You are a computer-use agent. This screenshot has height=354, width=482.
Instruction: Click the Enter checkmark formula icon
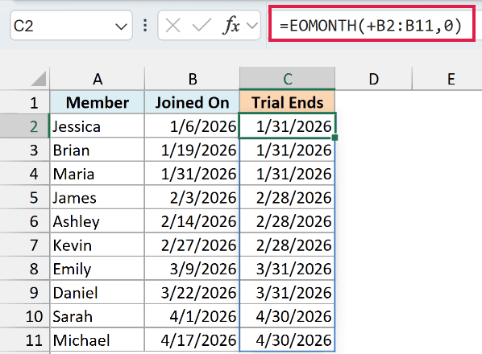pos(202,26)
